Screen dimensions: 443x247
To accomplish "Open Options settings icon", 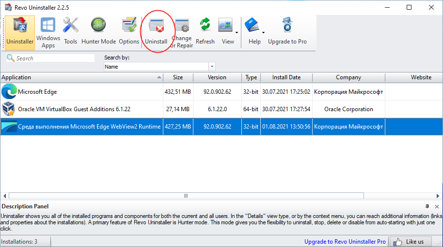I will tap(129, 32).
